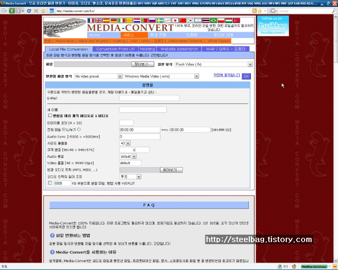Focus the new file name input field
Image resolution: width=338 pixels, height=270 pixels.
143,110
